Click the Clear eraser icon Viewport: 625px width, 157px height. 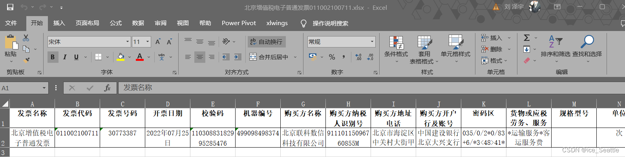coord(527,60)
